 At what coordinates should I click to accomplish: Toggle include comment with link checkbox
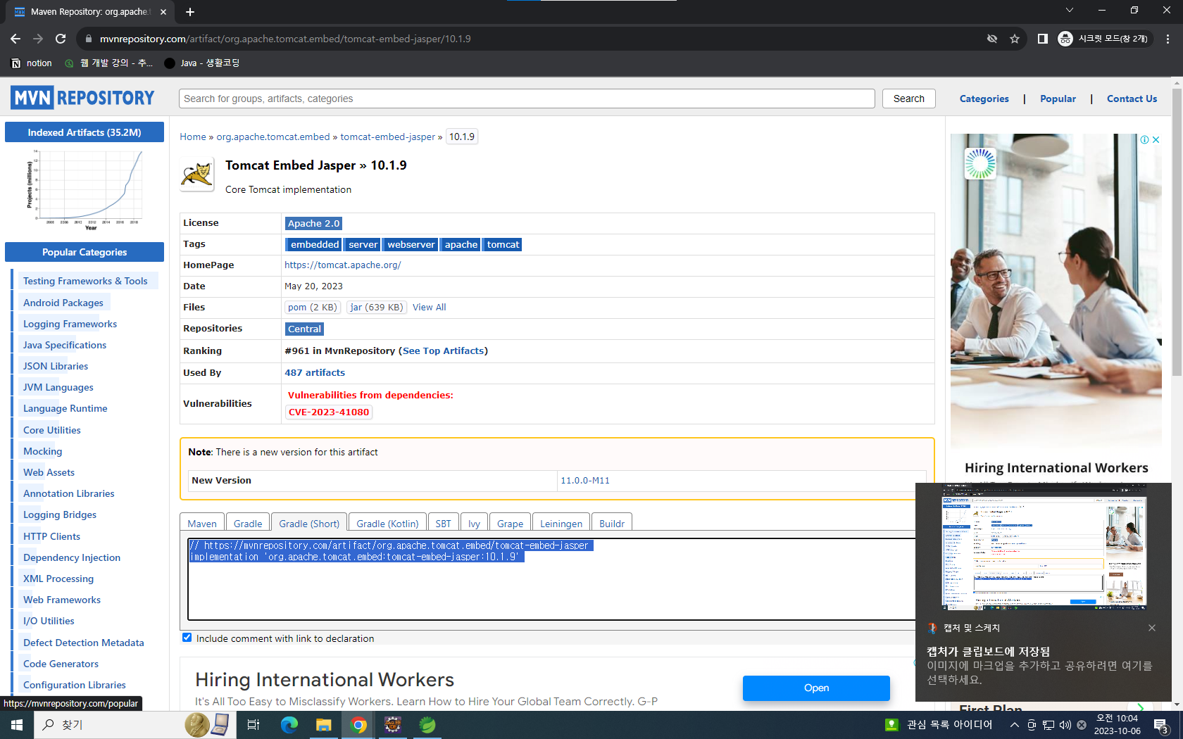tap(187, 638)
